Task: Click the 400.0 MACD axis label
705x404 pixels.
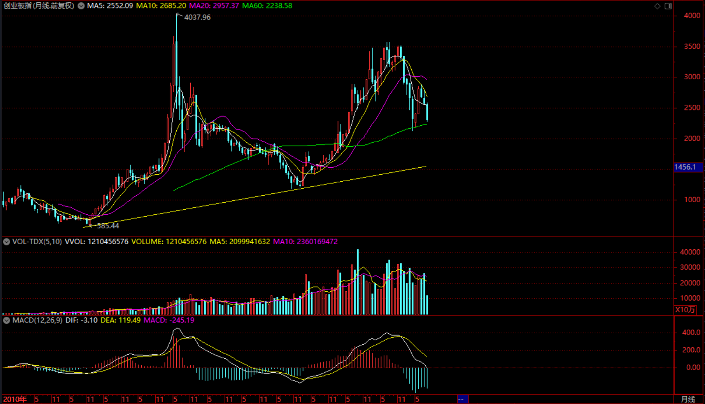Action: [691, 333]
